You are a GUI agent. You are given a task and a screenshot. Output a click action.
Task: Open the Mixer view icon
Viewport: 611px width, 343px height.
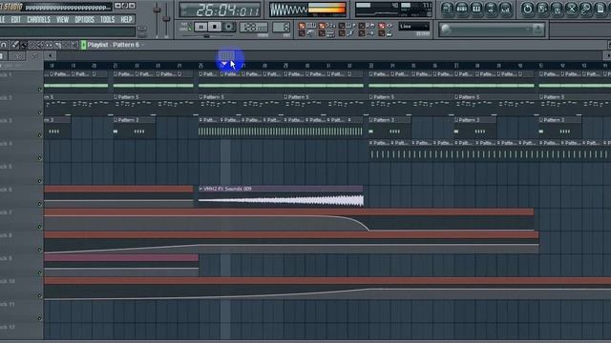[x=505, y=9]
